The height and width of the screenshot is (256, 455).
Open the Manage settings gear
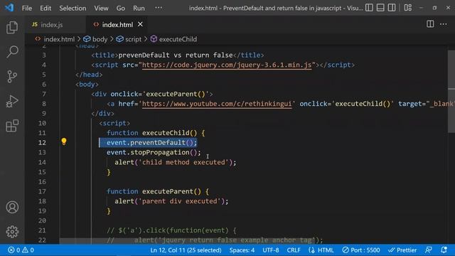click(x=12, y=232)
